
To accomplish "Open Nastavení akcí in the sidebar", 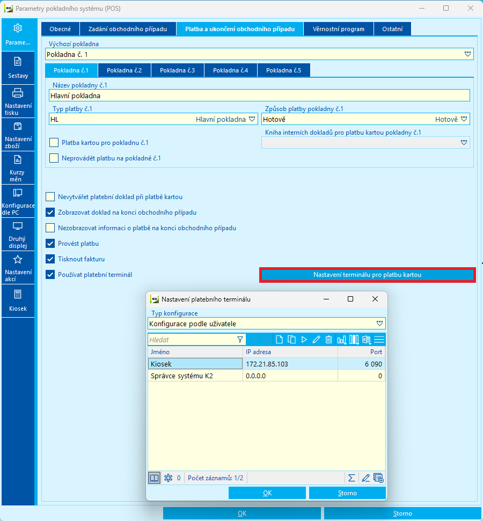I will pos(18,267).
